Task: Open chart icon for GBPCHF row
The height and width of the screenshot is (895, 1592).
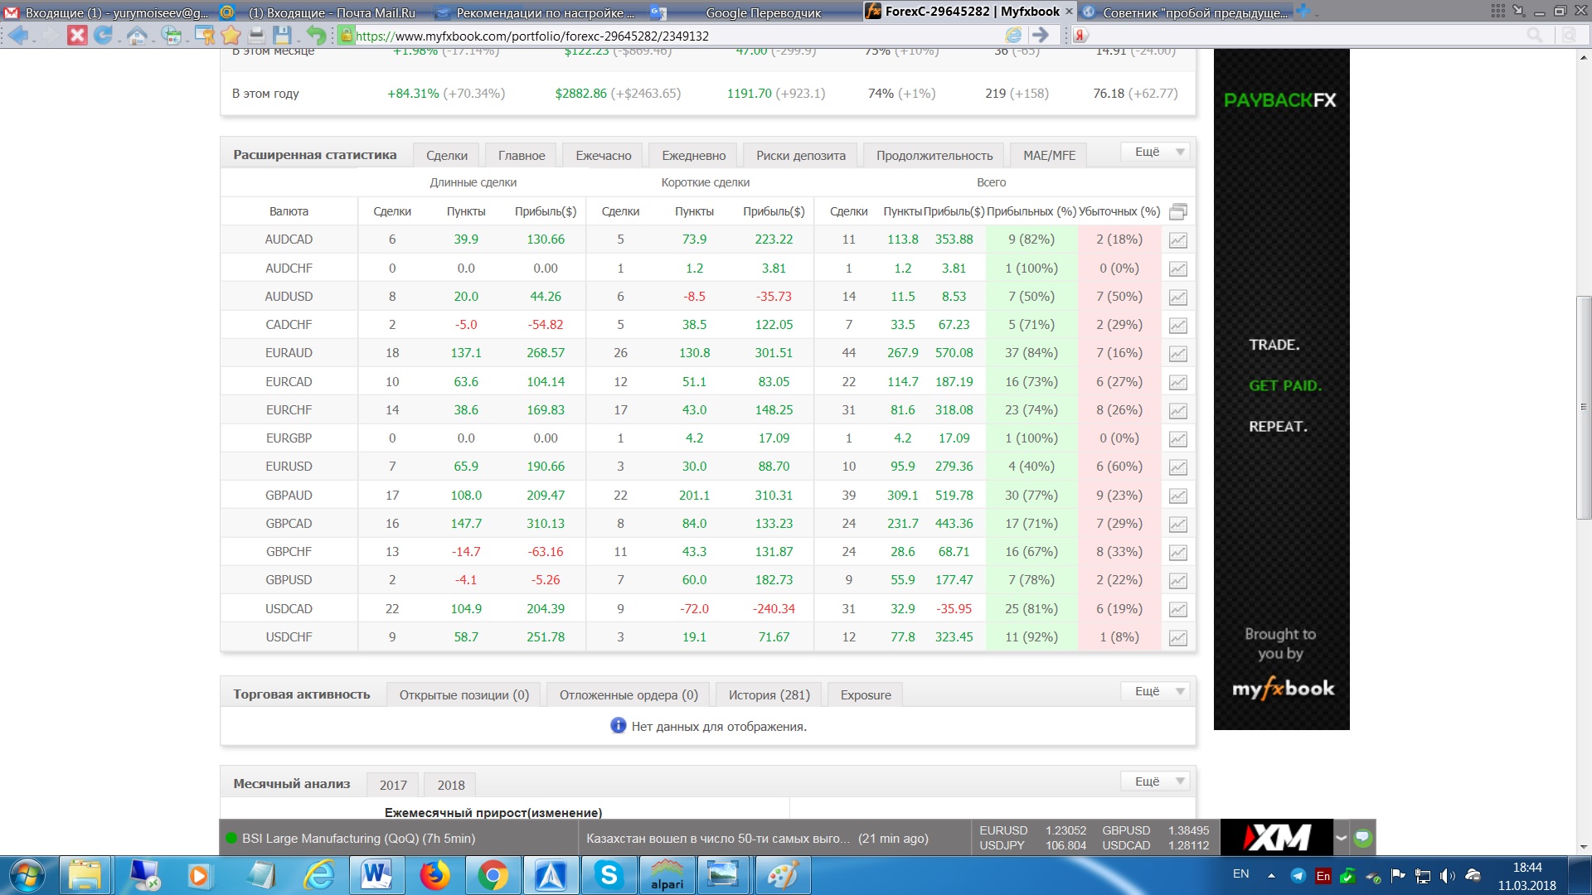Action: click(1177, 553)
